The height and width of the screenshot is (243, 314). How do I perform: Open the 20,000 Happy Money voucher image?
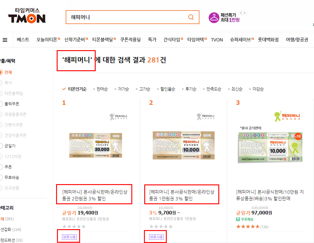96,145
